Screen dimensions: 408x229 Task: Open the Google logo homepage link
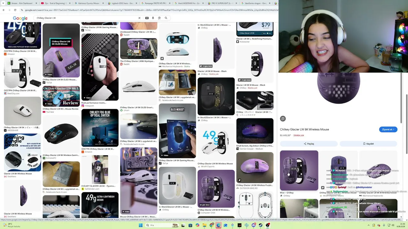pyautogui.click(x=20, y=18)
